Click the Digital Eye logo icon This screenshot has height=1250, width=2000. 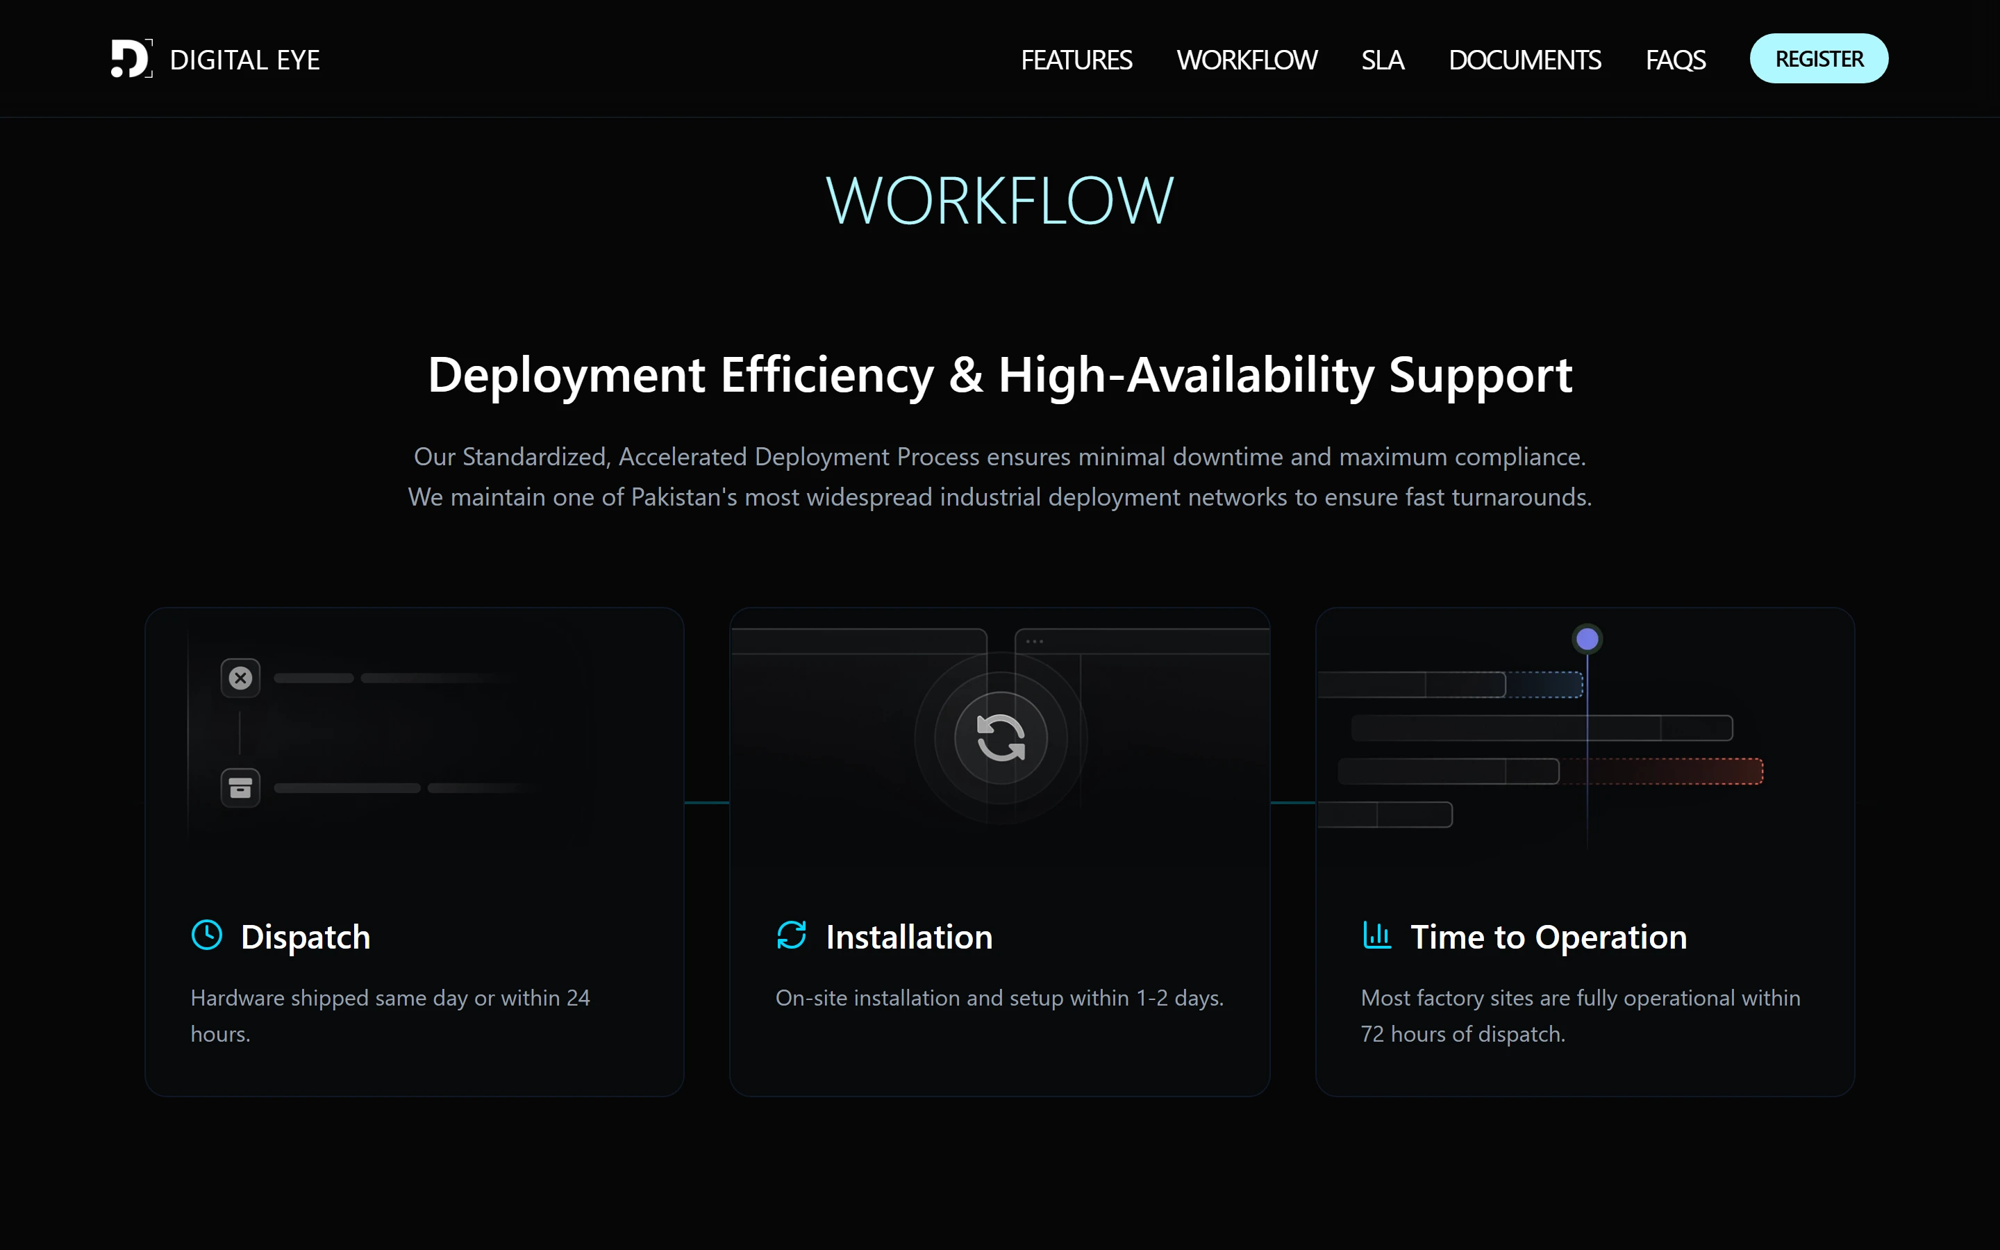tap(132, 59)
